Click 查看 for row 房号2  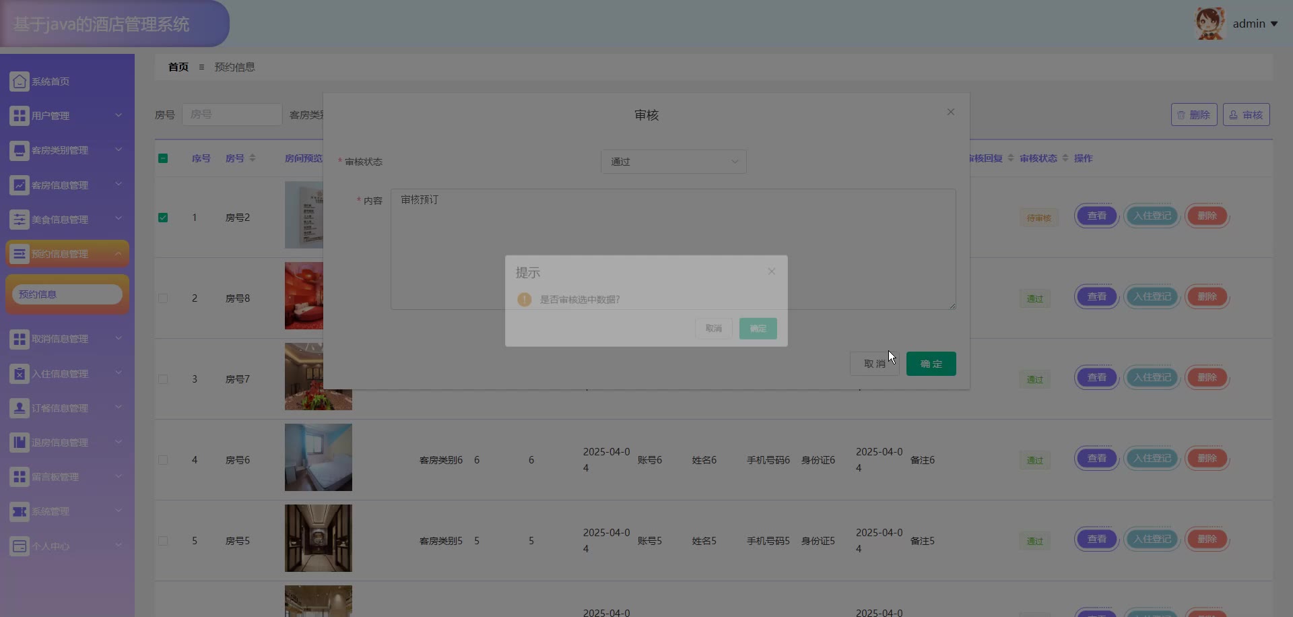click(x=1097, y=216)
